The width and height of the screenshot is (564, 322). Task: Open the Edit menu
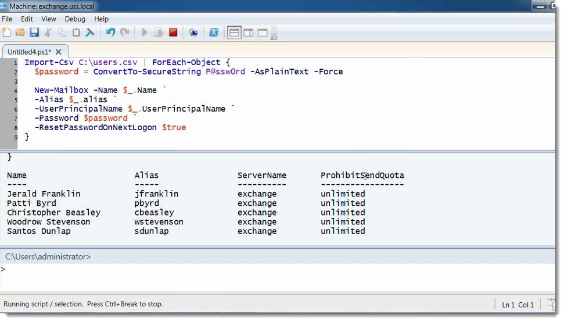27,19
